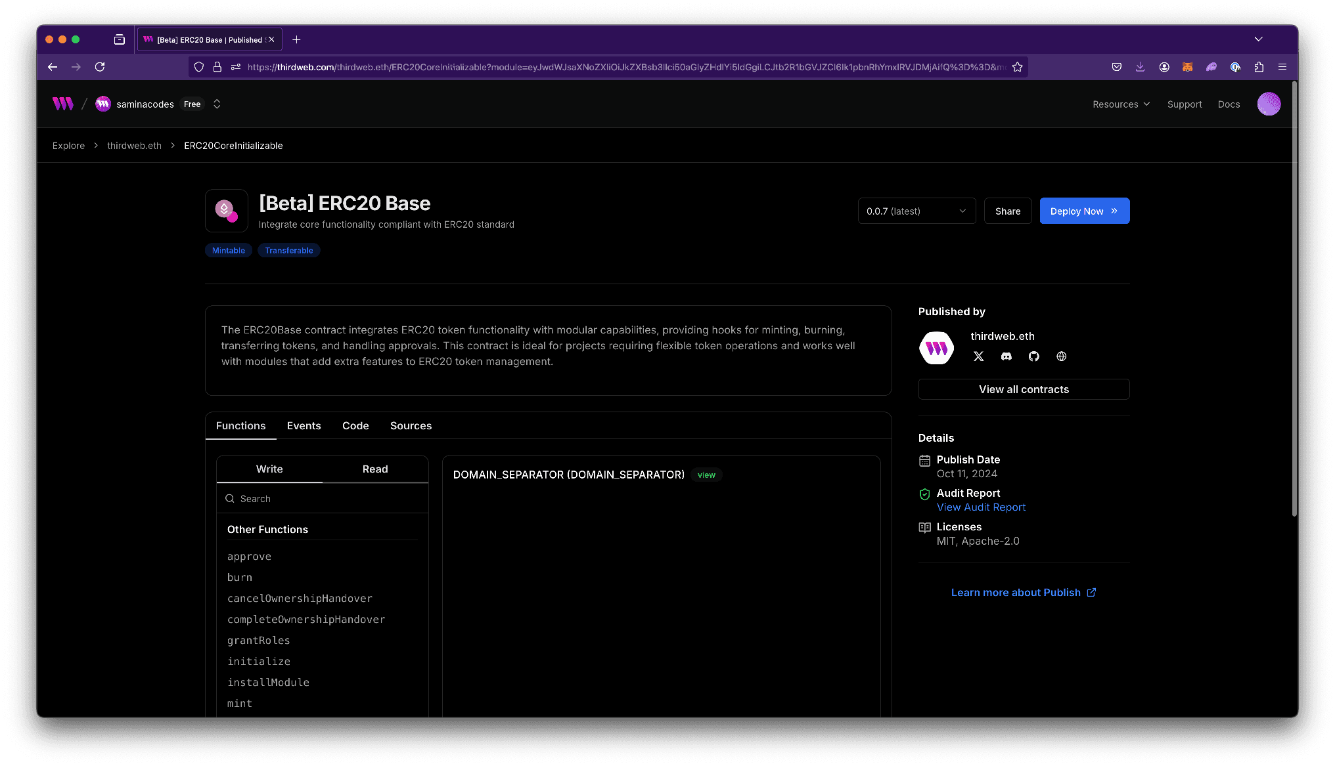Toggle the Mintable extension badge

click(228, 250)
